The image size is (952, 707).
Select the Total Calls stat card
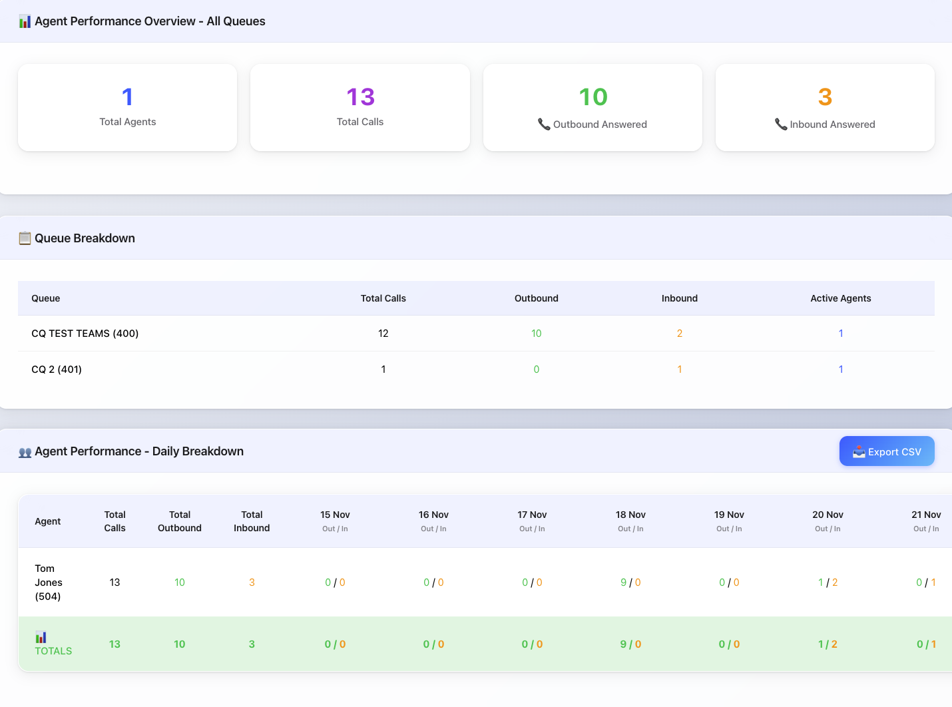tap(359, 107)
